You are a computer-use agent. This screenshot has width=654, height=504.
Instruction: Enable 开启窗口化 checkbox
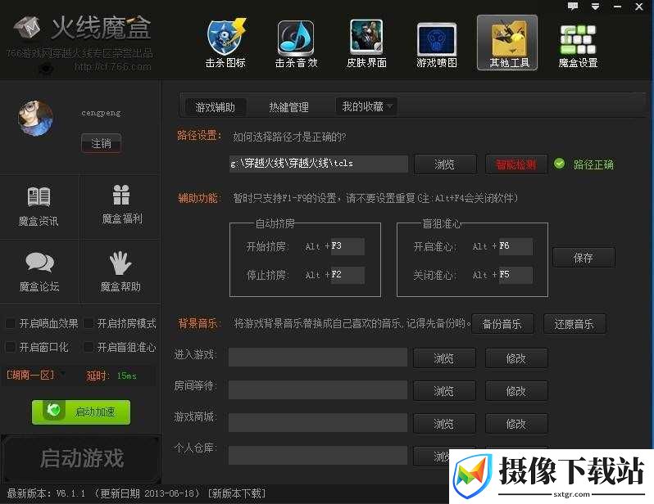click(10, 347)
